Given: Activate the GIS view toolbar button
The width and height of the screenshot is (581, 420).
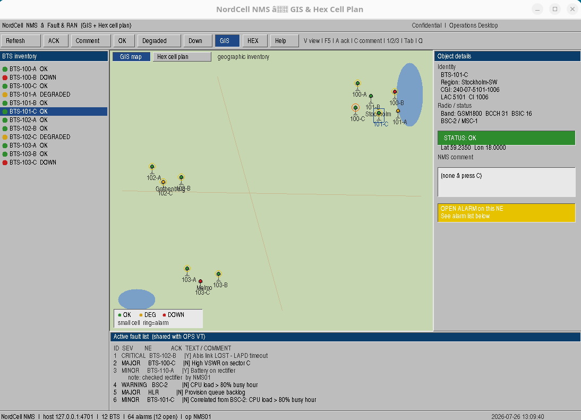Looking at the screenshot, I should 227,41.
